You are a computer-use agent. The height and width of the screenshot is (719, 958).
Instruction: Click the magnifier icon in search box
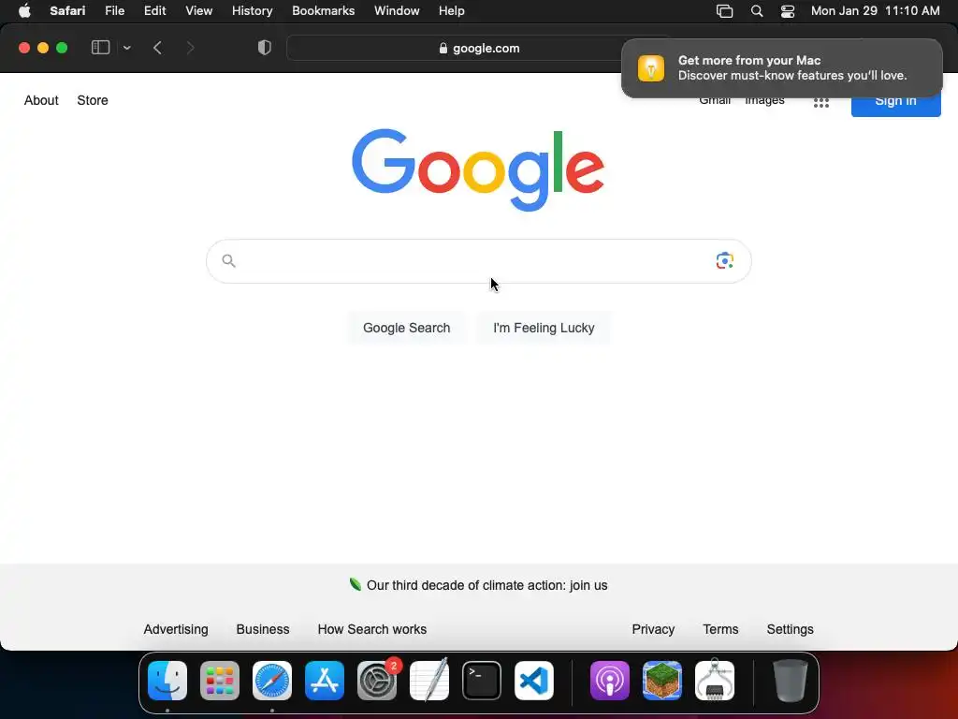[228, 261]
